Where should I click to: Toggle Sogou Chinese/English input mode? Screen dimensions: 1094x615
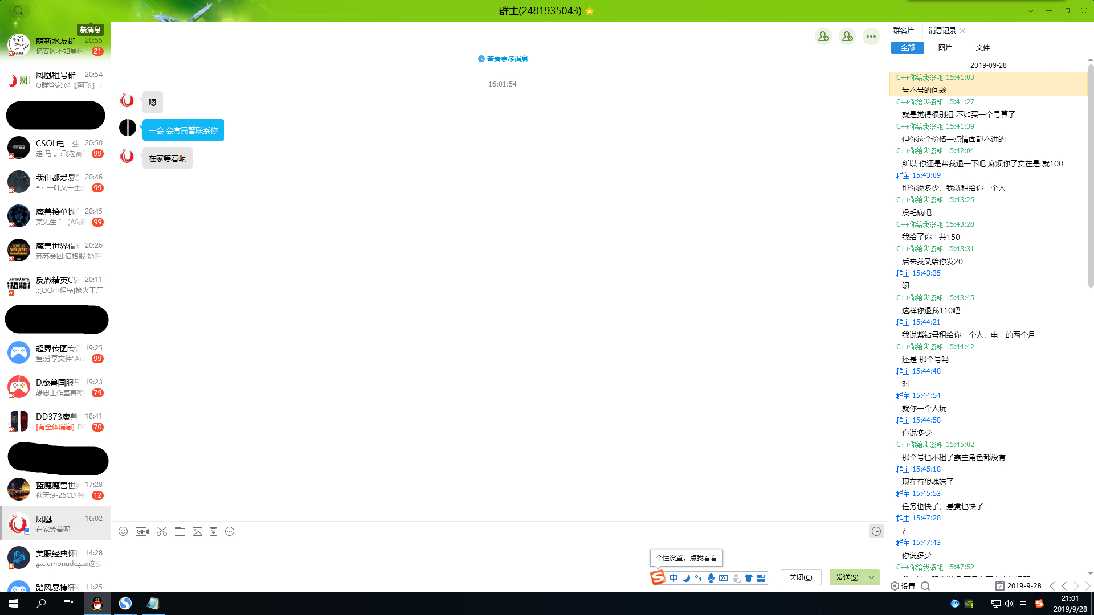click(x=673, y=578)
